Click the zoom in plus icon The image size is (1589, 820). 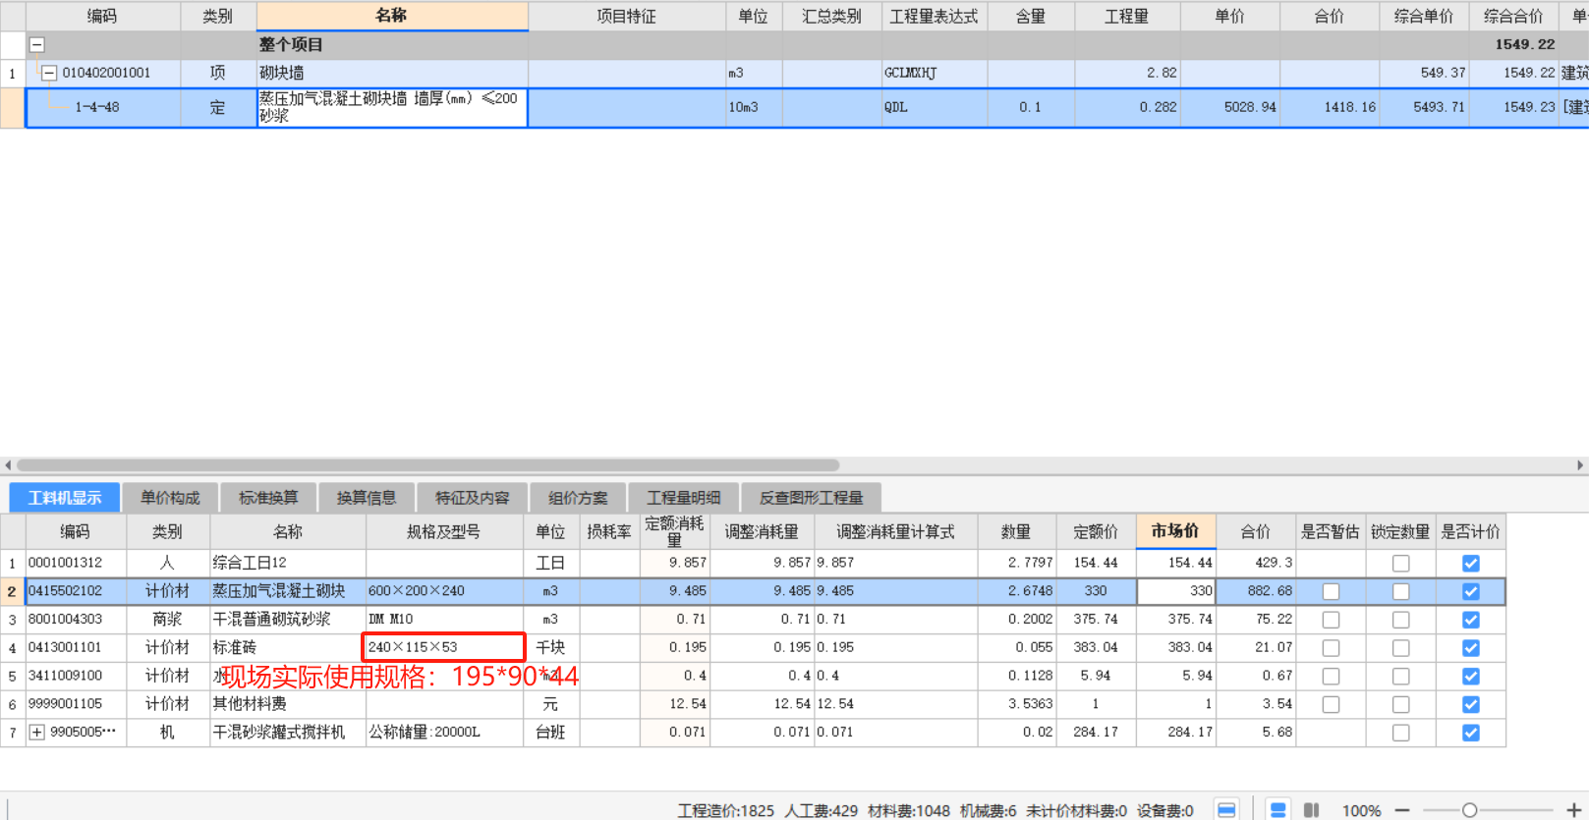point(1573,810)
